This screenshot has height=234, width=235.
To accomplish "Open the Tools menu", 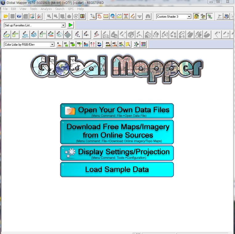I will [34, 9].
